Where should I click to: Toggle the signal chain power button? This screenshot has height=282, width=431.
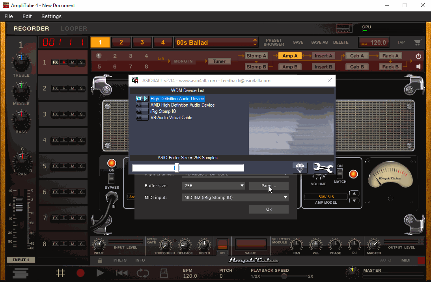tap(418, 56)
